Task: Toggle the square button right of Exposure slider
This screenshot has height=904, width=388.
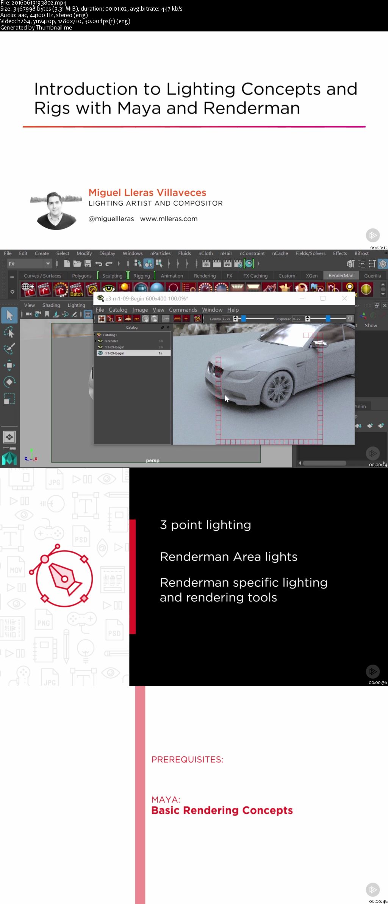Action: click(350, 319)
